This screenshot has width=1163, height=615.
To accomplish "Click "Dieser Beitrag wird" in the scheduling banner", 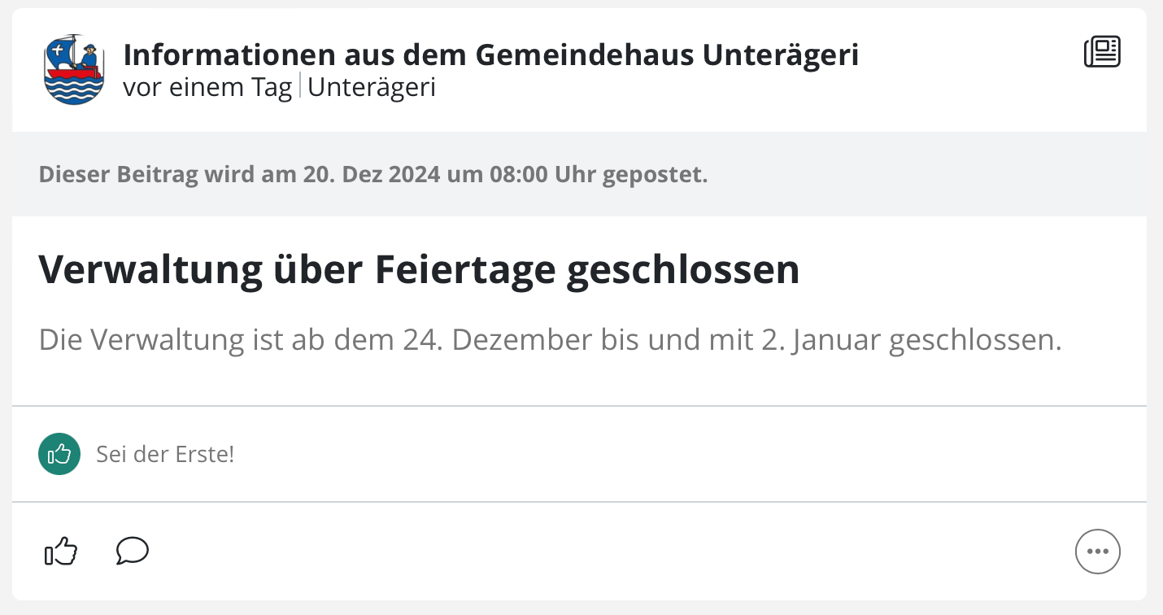I will coord(133,175).
